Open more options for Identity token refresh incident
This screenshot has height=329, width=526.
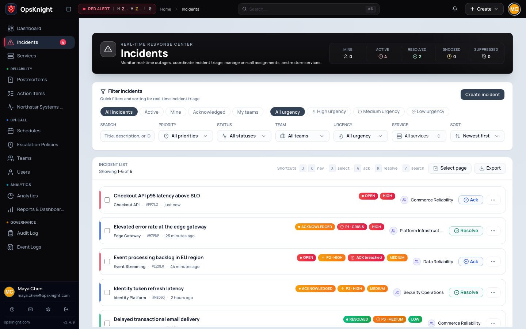point(493,292)
